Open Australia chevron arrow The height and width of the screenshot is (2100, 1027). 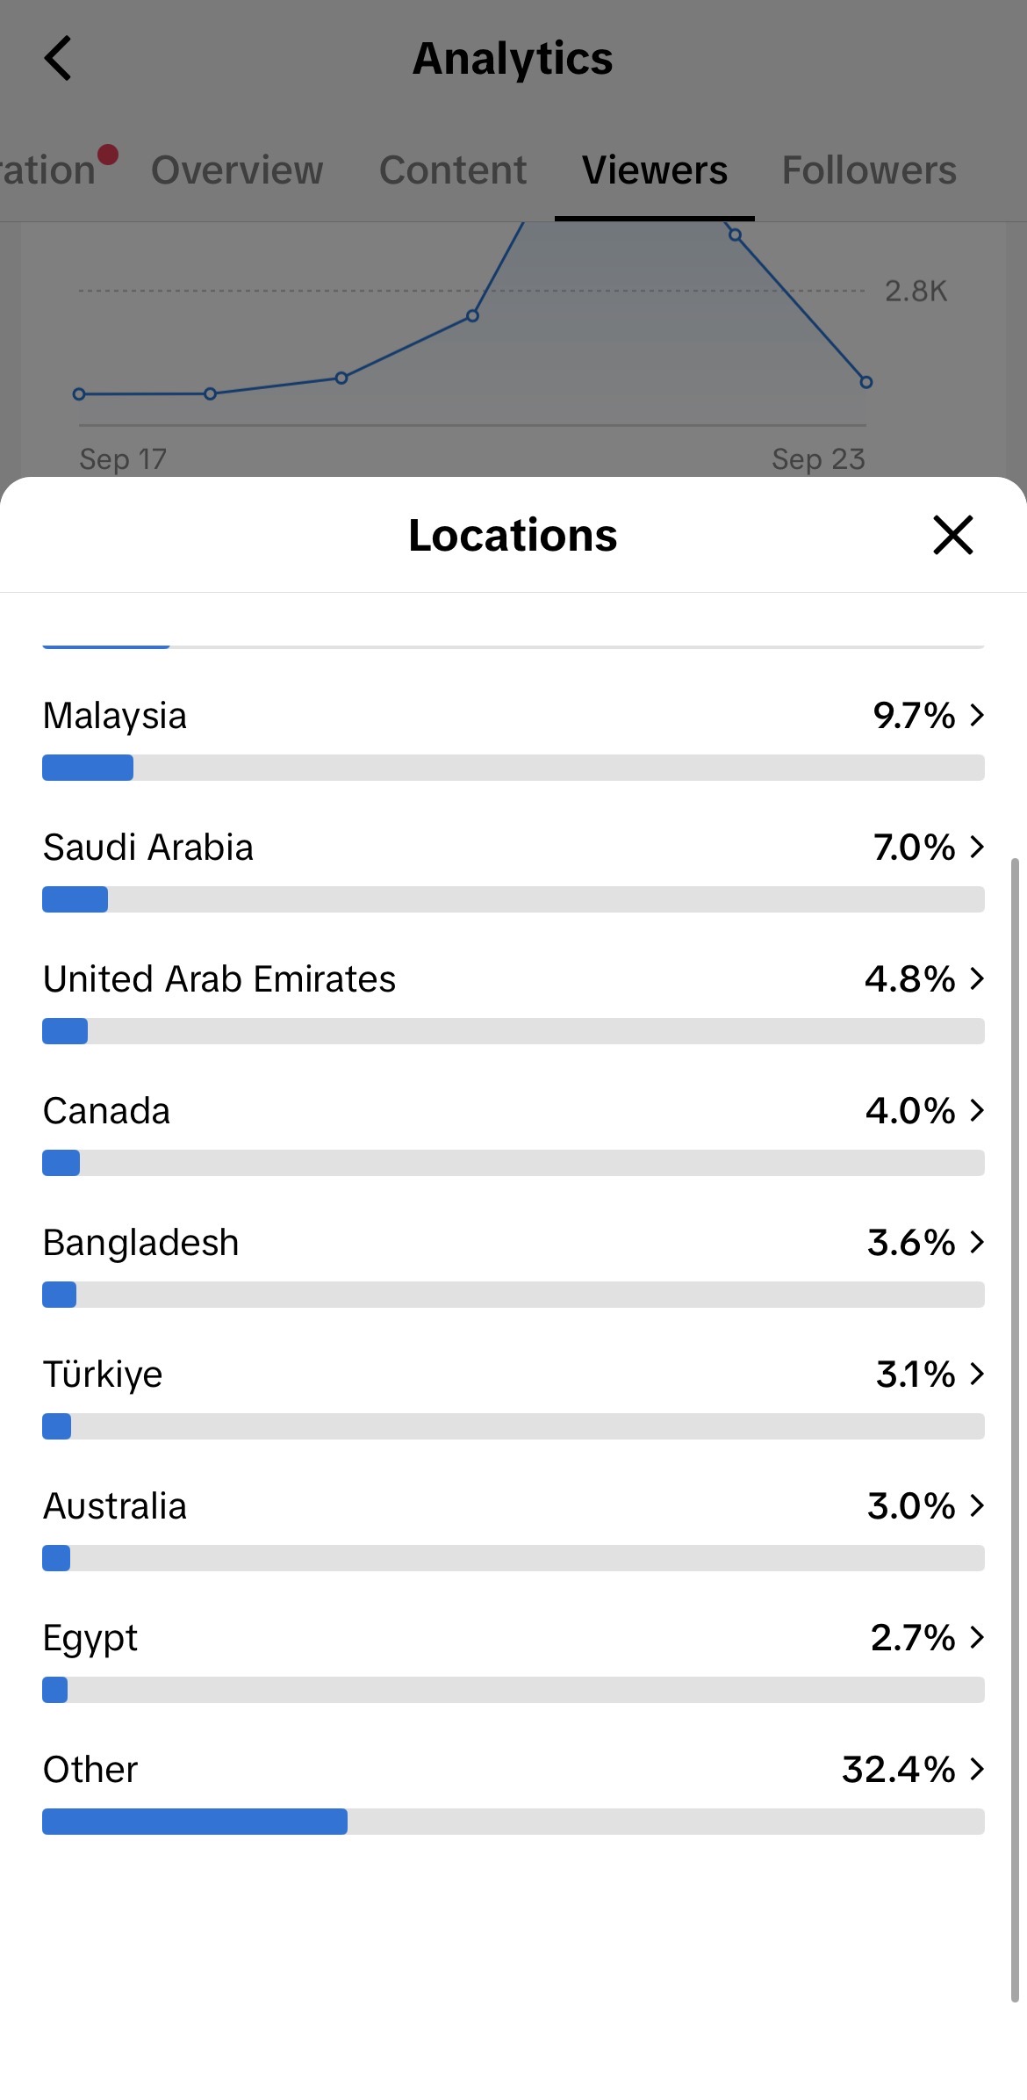tap(977, 1505)
